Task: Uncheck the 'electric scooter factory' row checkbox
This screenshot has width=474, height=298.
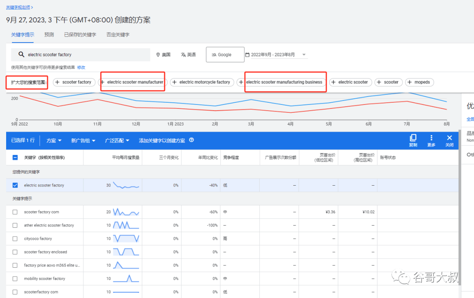Action: point(15,185)
